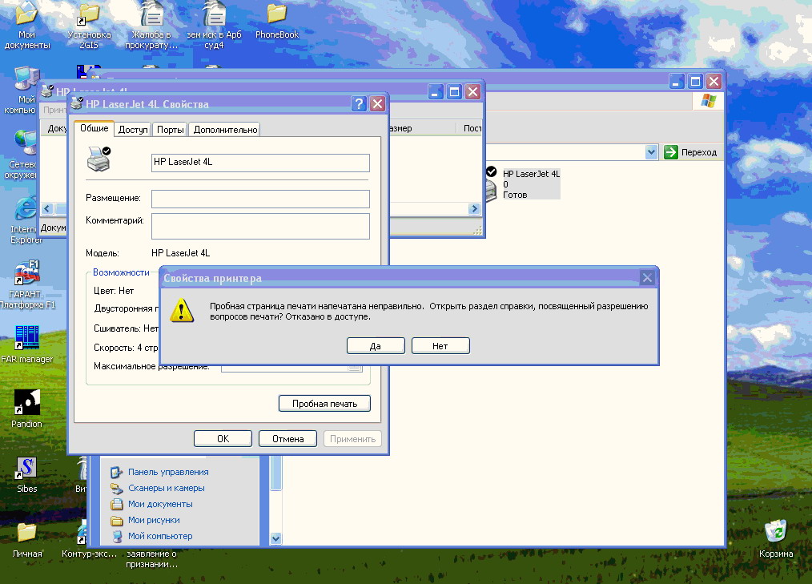This screenshot has width=812, height=584.
Task: Click the printer icon on the Общие tab
Action: (x=99, y=159)
